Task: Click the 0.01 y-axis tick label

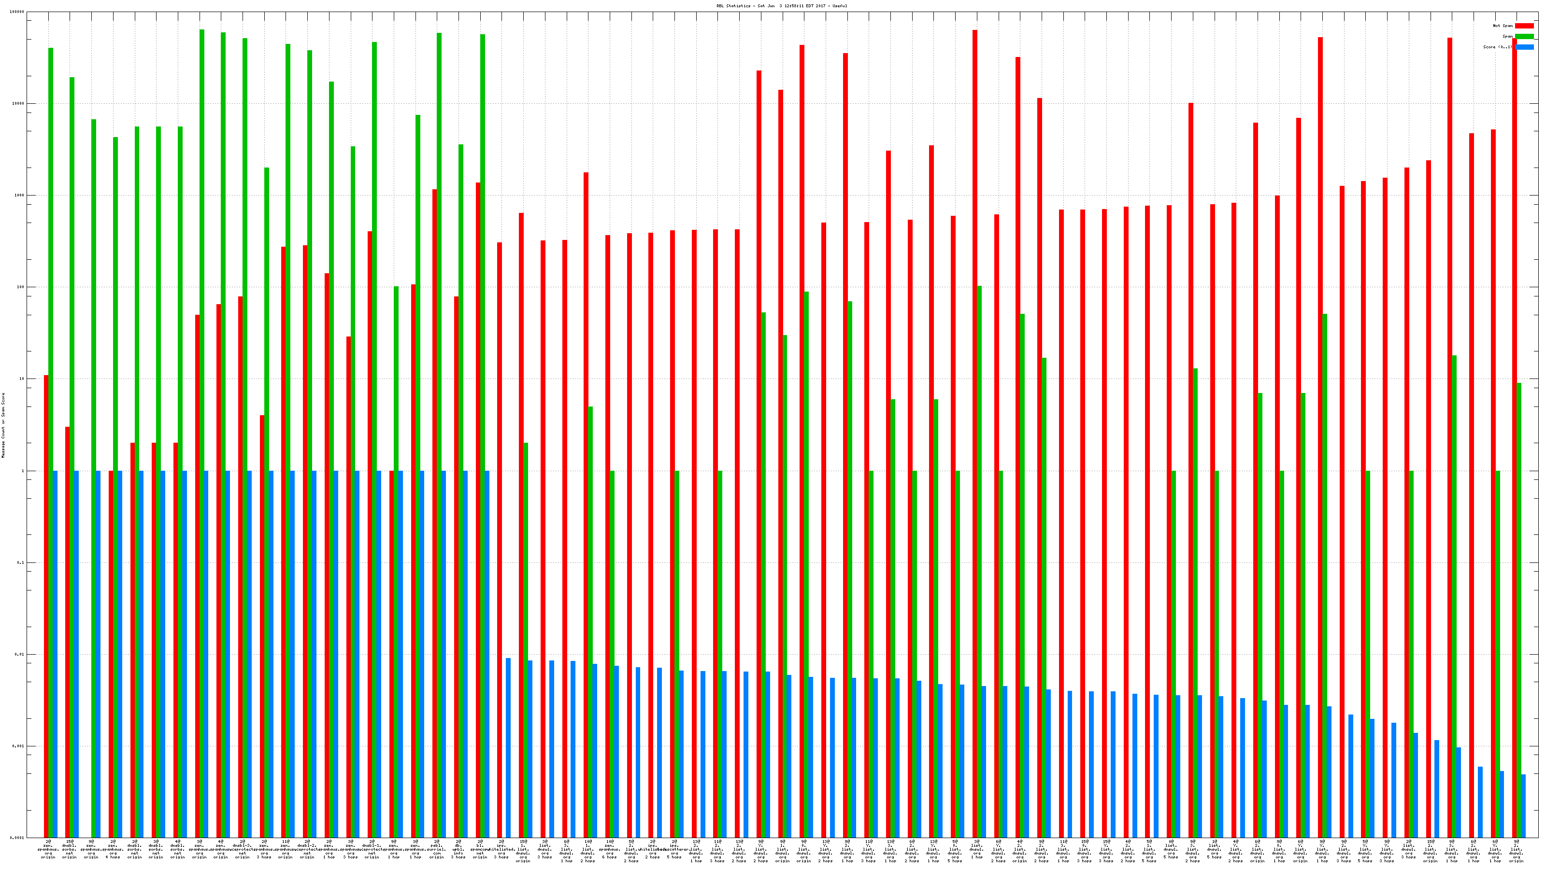Action: pos(20,654)
